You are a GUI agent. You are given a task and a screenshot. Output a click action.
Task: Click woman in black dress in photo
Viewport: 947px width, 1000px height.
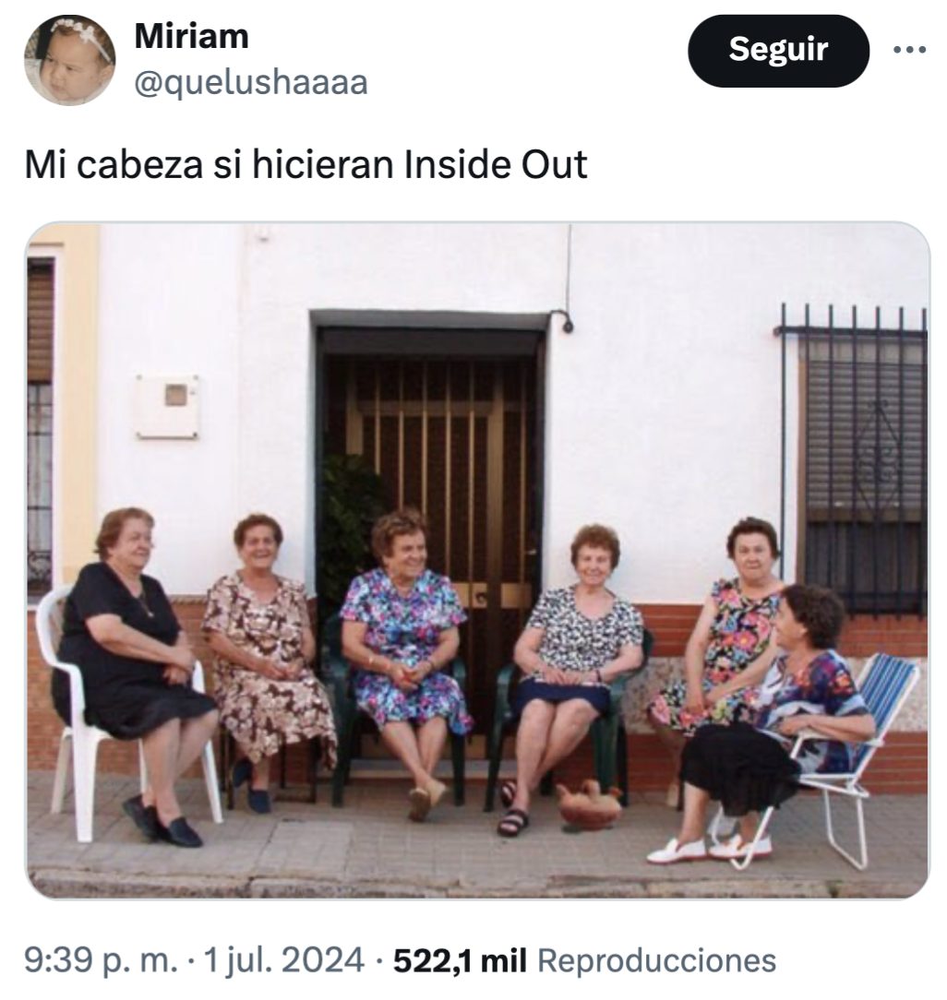138,676
